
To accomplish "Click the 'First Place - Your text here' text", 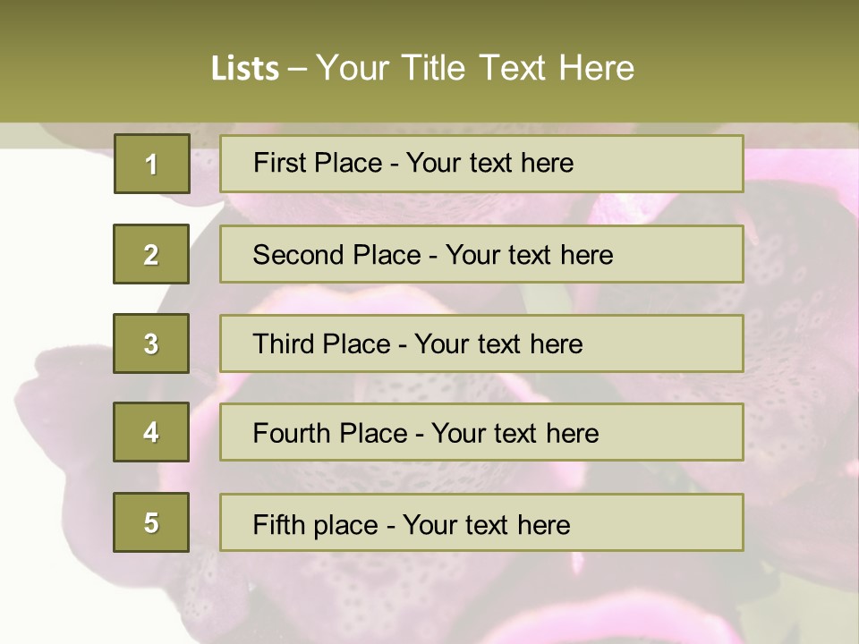I will coord(413,163).
